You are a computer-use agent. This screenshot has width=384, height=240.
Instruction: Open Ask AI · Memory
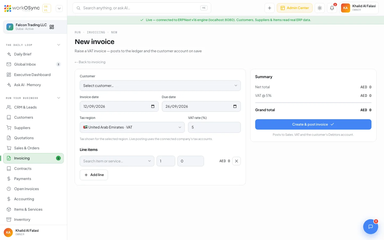[33, 85]
